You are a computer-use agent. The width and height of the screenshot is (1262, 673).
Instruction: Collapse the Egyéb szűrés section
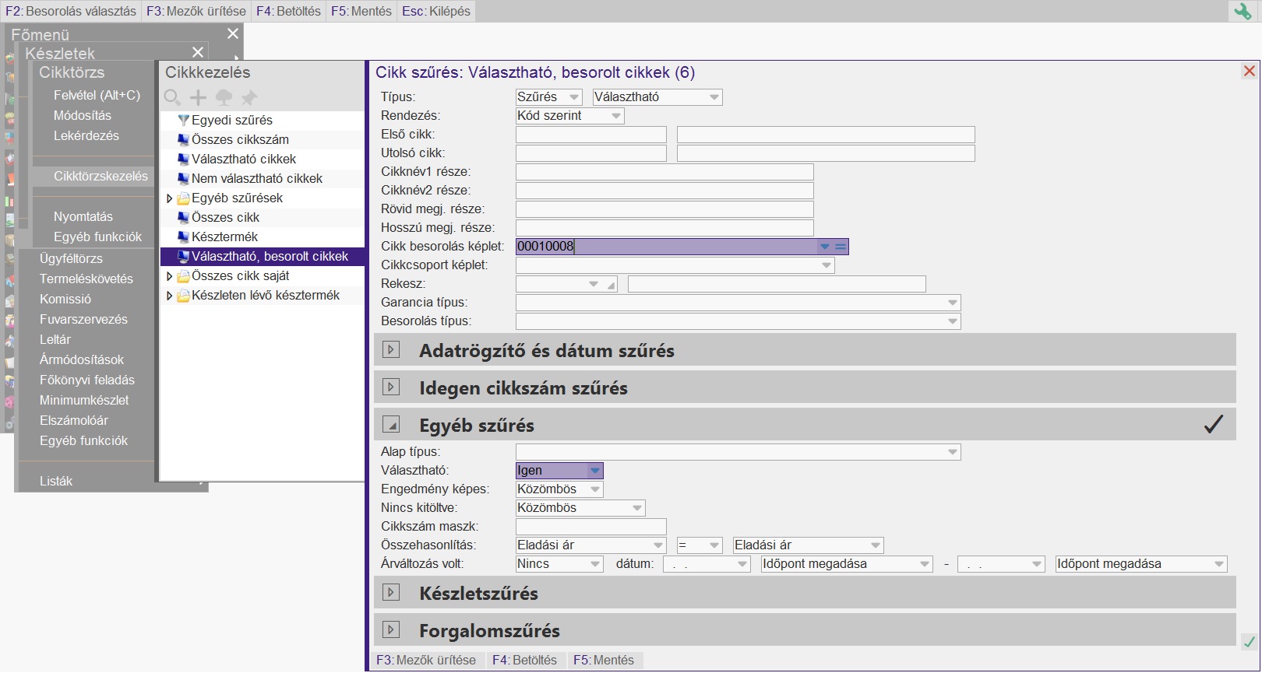pos(391,425)
